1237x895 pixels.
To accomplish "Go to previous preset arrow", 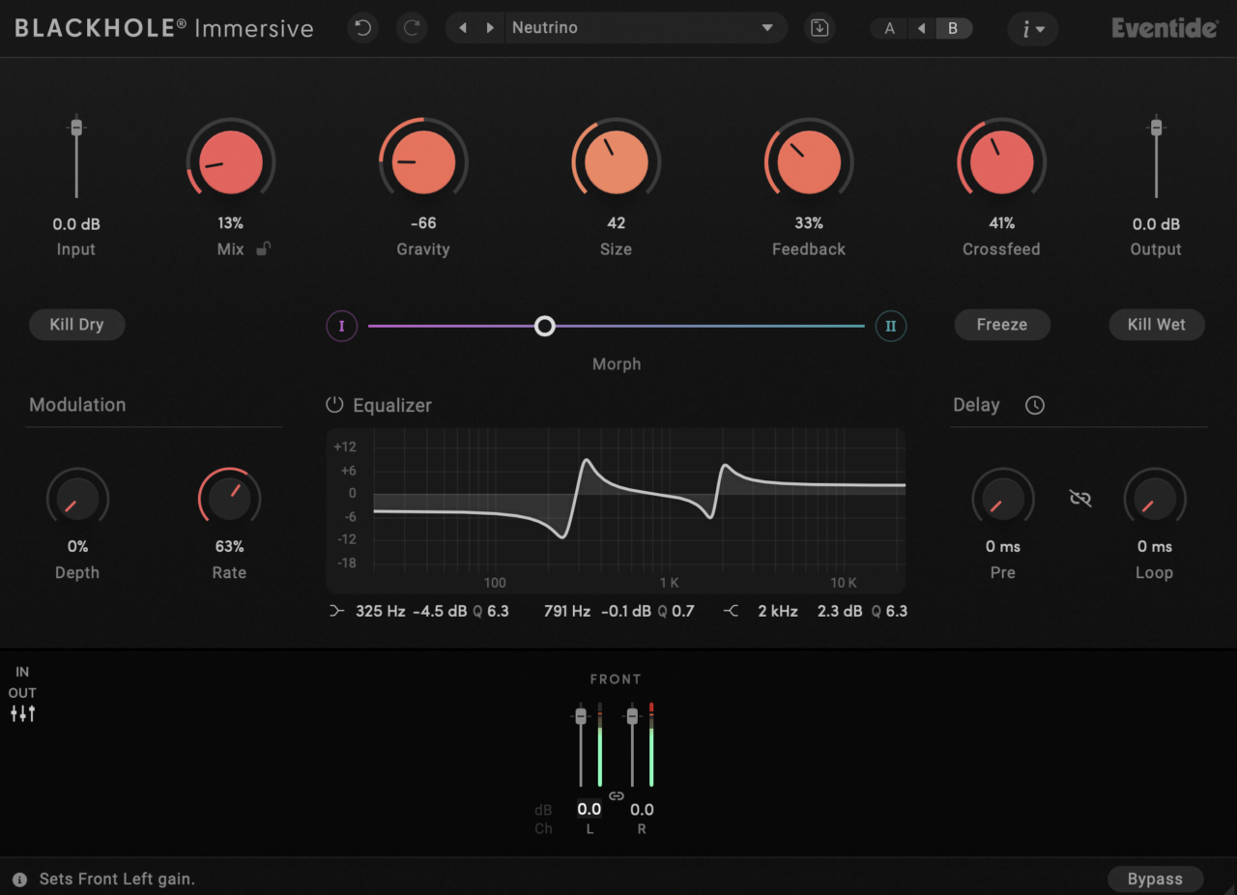I will coord(463,28).
